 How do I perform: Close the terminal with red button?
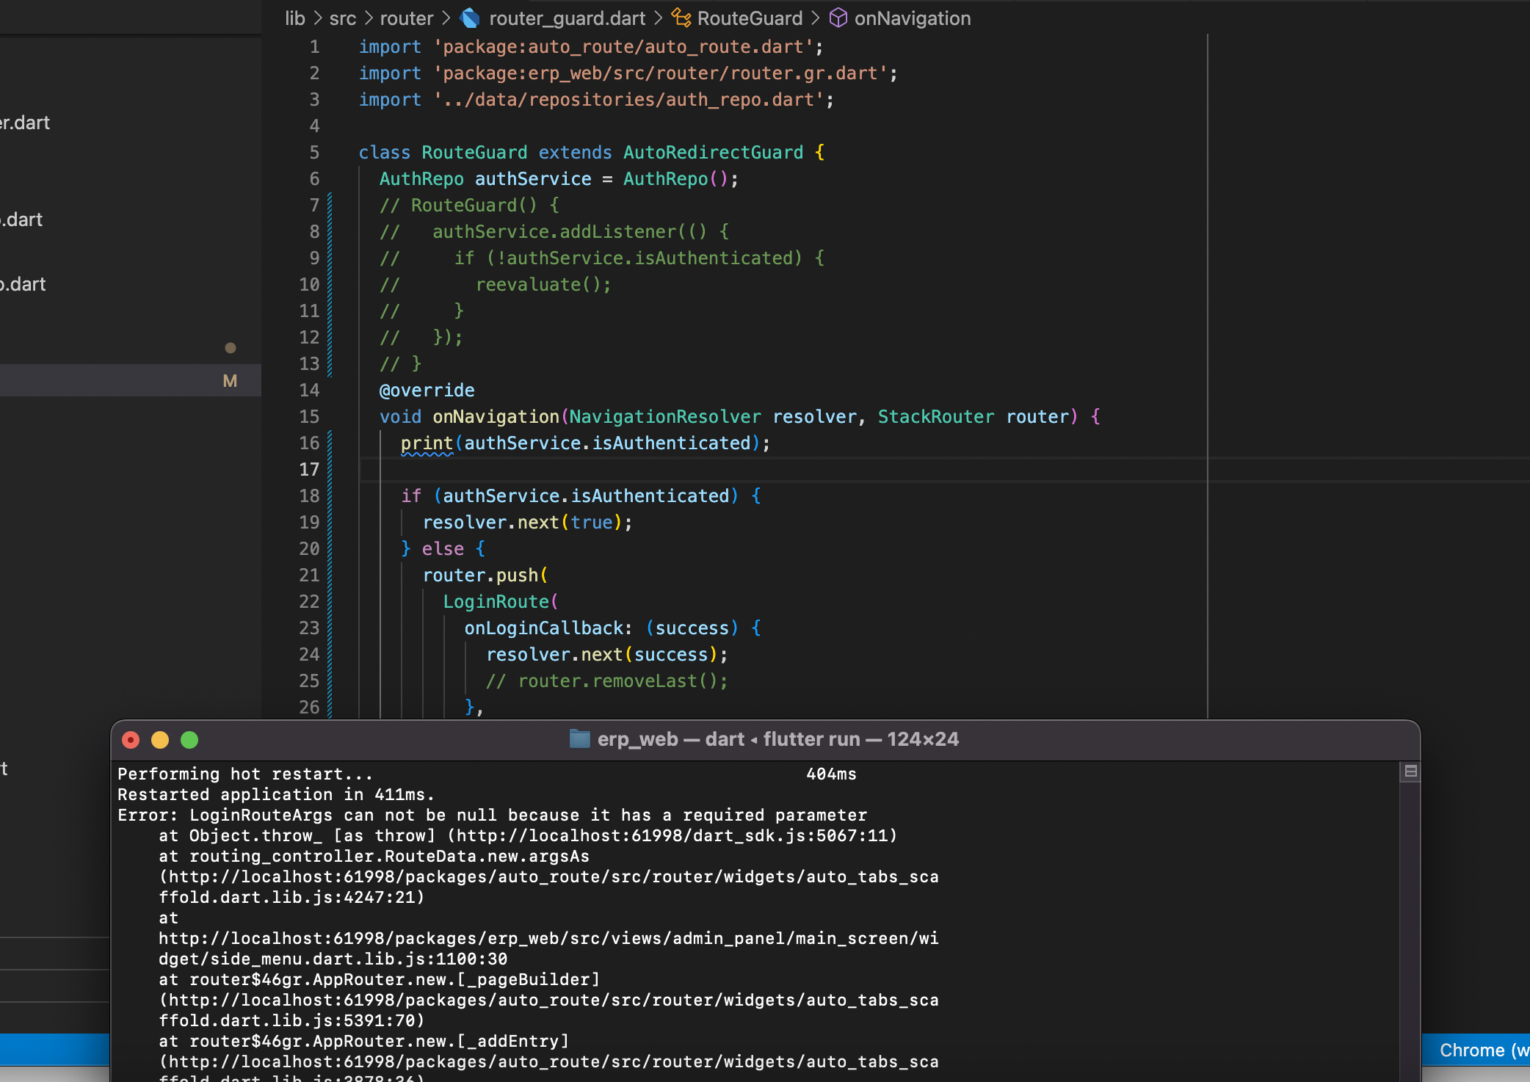tap(131, 740)
